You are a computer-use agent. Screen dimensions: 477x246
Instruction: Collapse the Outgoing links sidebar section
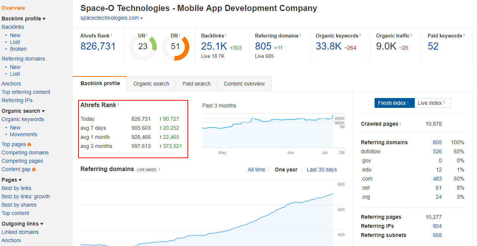pyautogui.click(x=22, y=224)
